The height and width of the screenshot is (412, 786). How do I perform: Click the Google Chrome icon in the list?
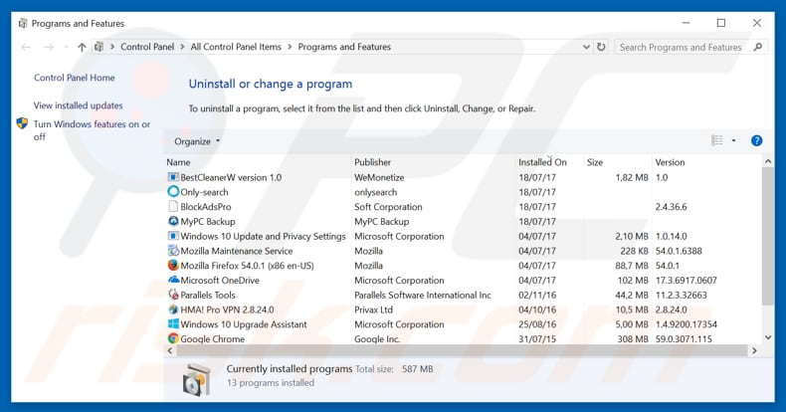173,338
